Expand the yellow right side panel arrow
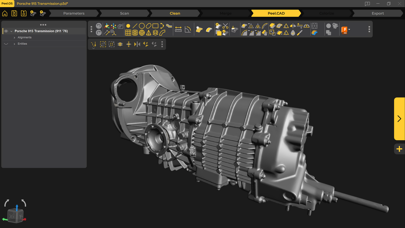Image resolution: width=405 pixels, height=228 pixels. point(399,119)
